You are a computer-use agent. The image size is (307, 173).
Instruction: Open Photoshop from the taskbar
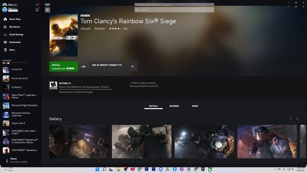click(x=146, y=169)
